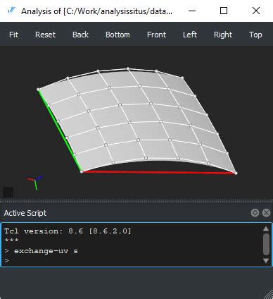
Task: Switch to Right view
Action: coord(223,35)
